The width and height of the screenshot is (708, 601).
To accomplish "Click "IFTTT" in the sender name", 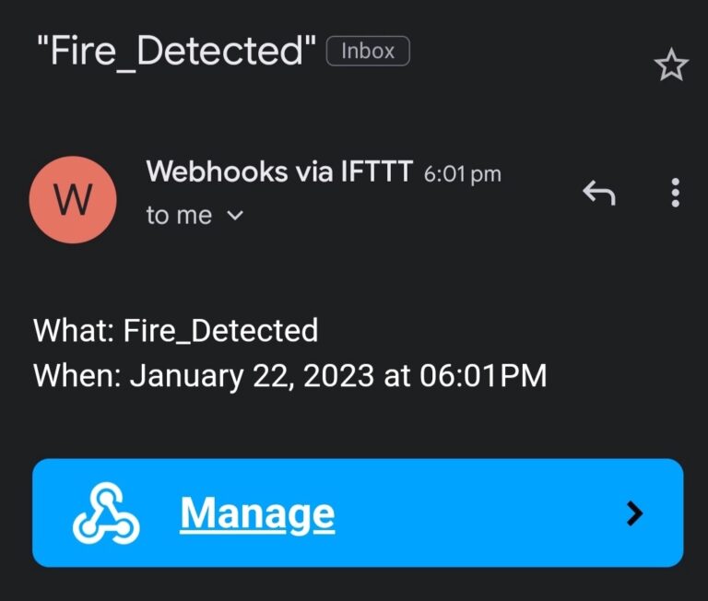I will [376, 171].
